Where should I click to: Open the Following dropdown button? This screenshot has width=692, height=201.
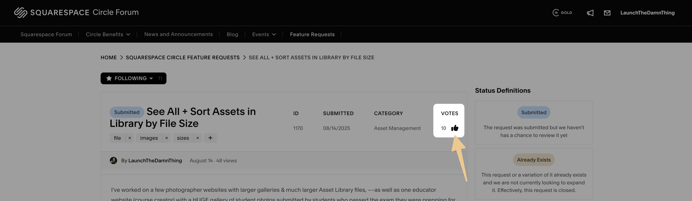pos(133,78)
